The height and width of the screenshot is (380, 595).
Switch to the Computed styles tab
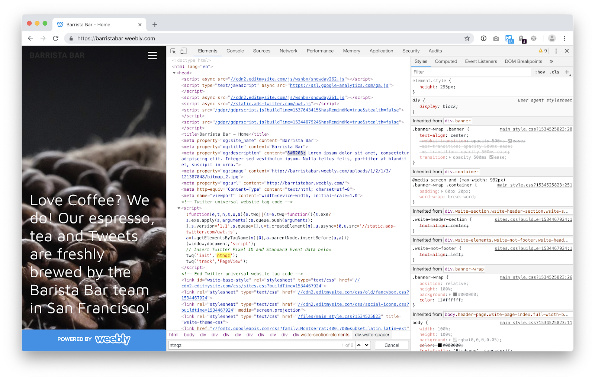point(446,61)
